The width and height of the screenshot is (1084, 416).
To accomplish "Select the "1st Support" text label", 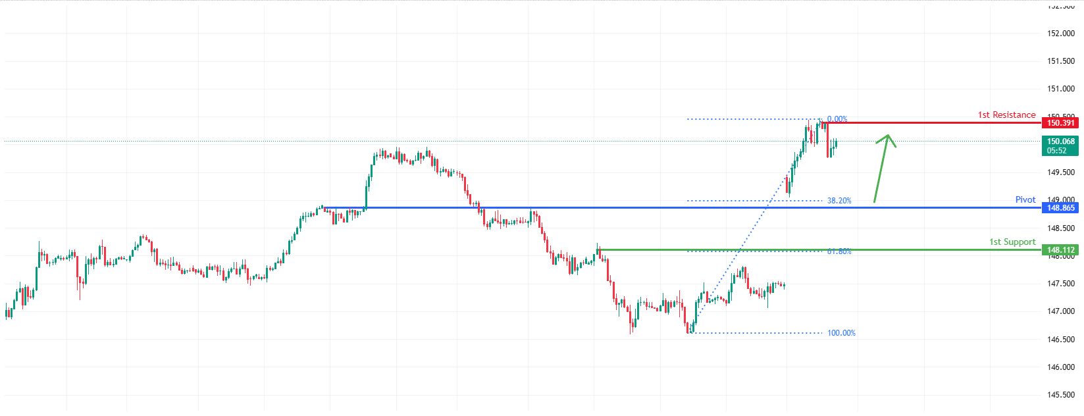I will pos(1012,242).
